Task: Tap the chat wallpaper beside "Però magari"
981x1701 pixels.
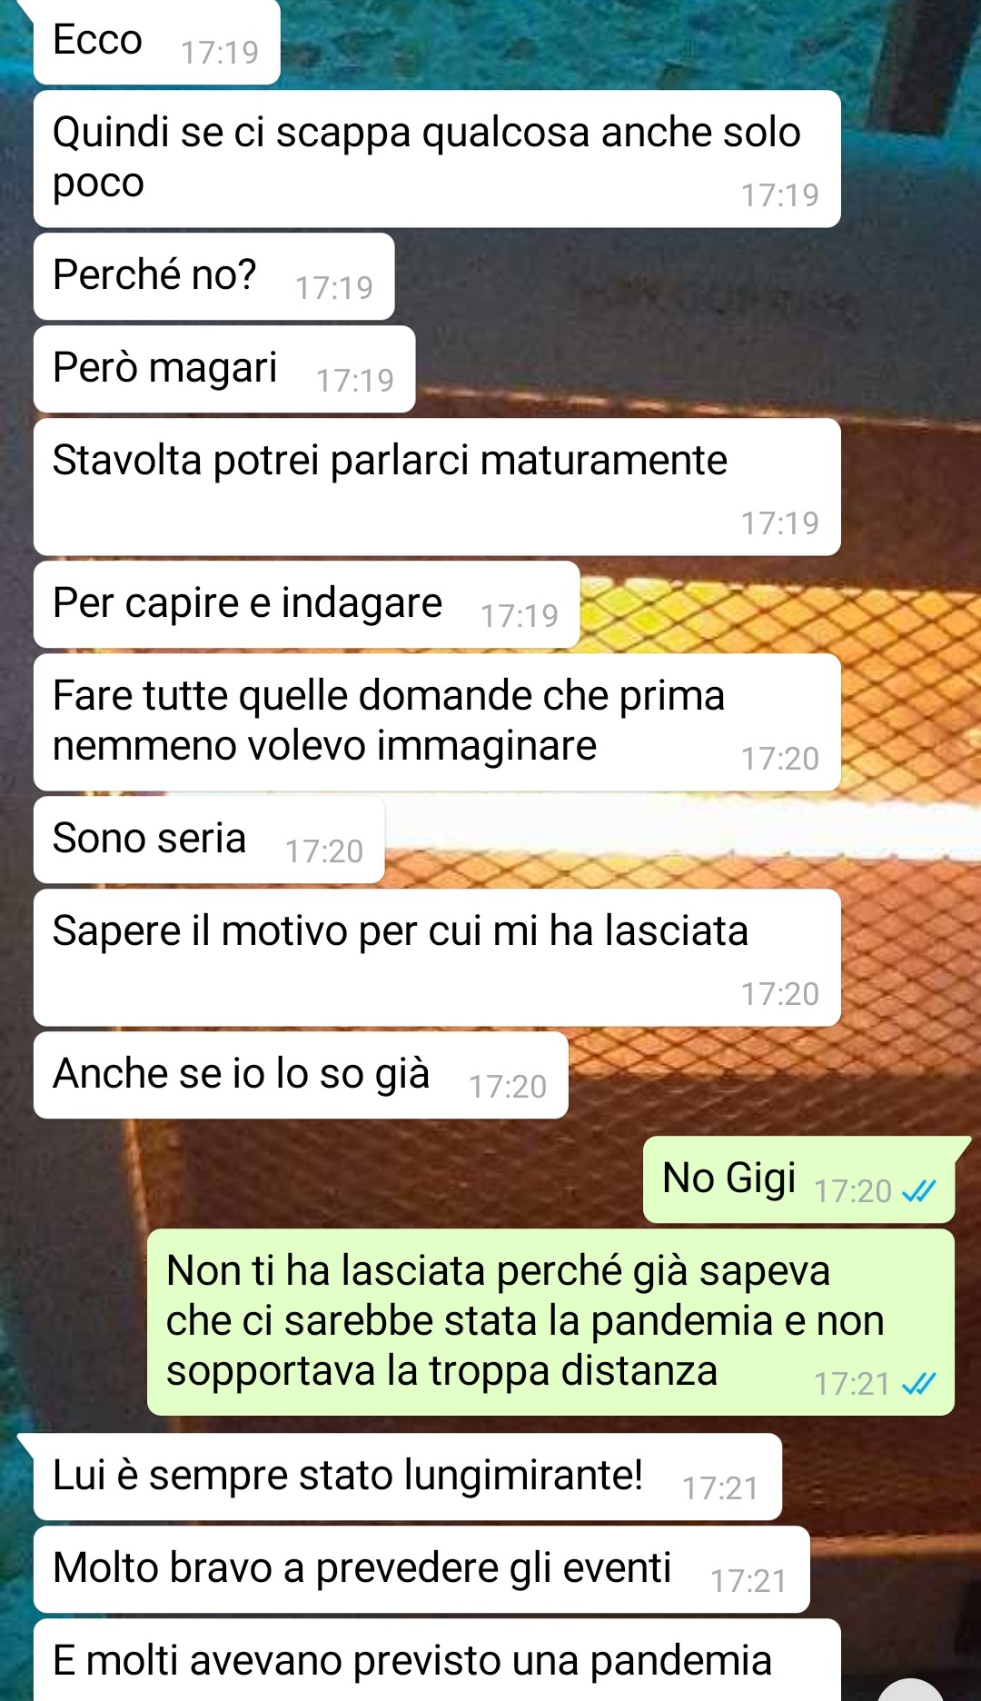Action: [690, 368]
